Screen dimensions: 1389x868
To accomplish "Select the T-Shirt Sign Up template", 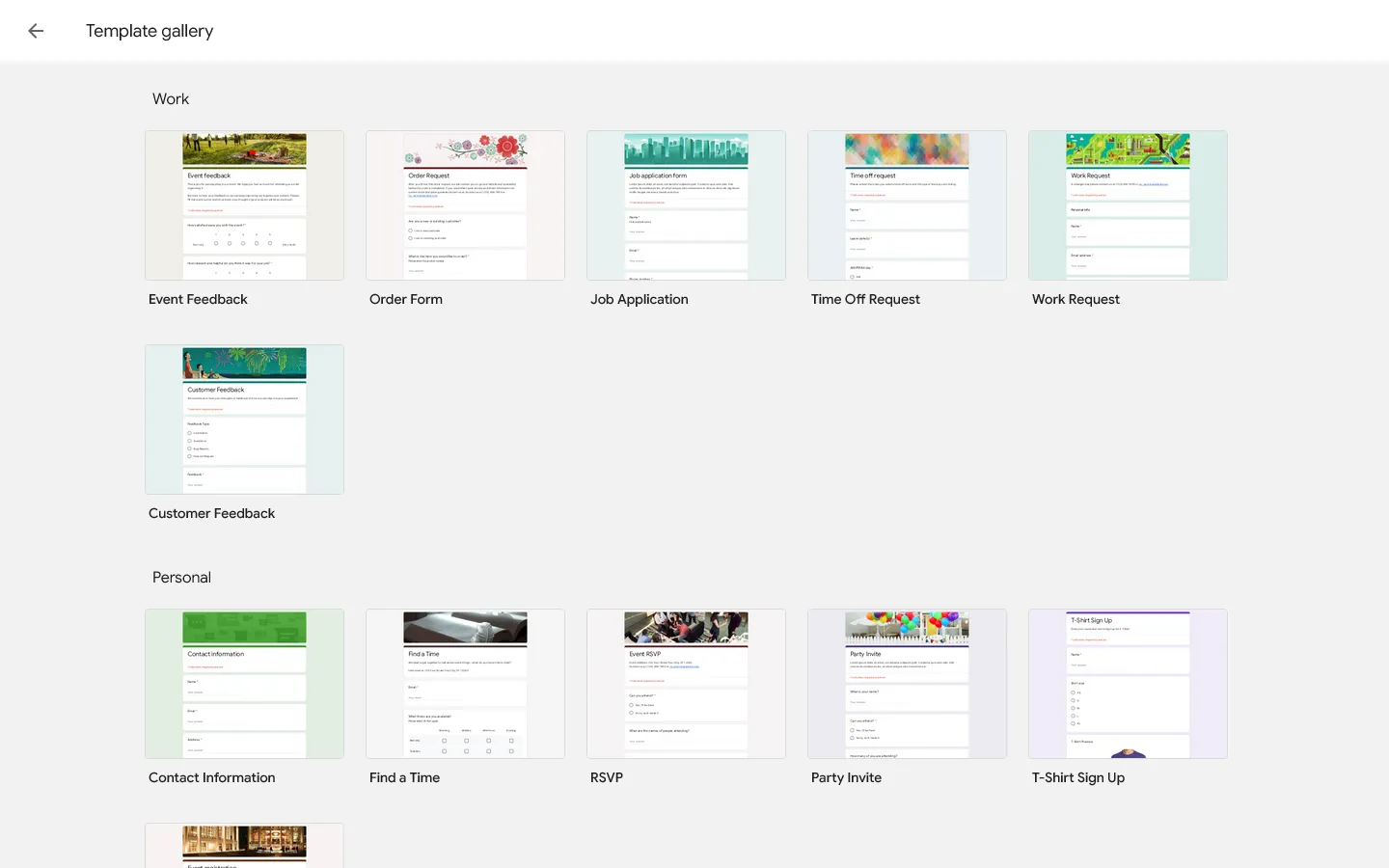I will pyautogui.click(x=1128, y=683).
